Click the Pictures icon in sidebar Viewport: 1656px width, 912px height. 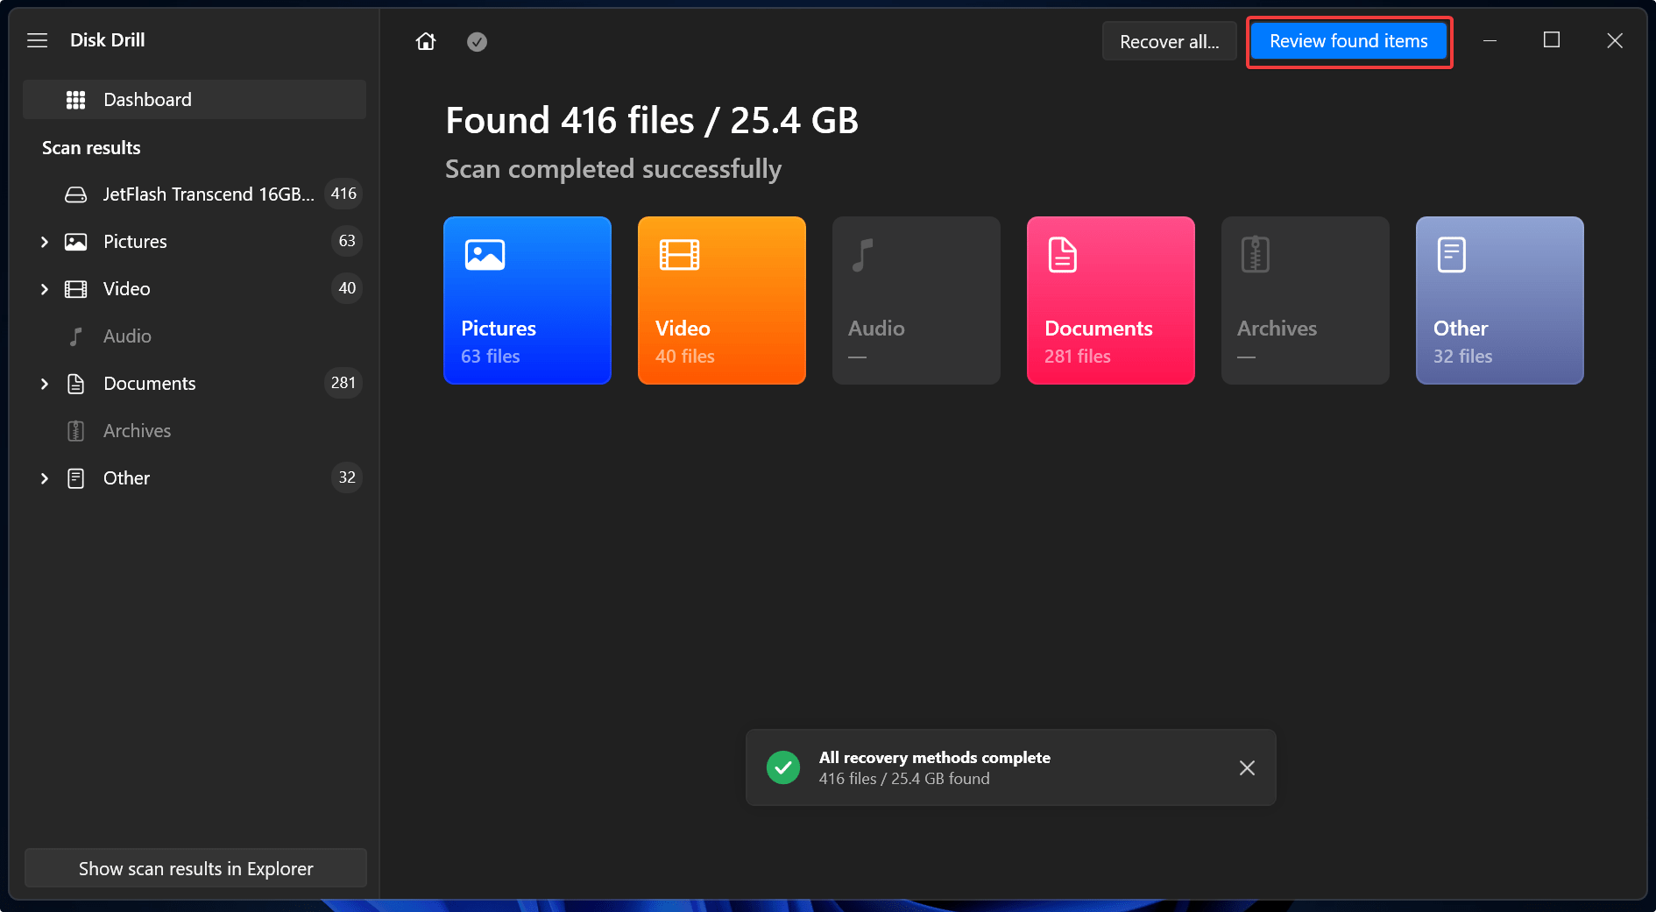point(76,242)
